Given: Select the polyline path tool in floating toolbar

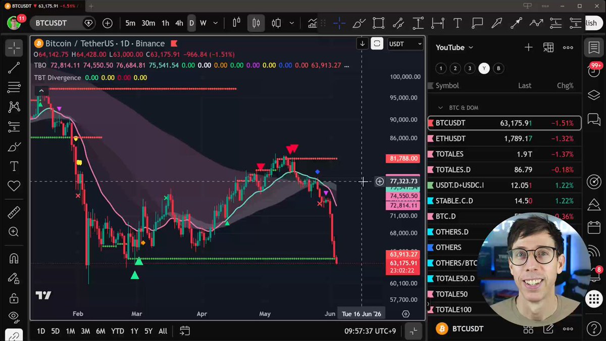Looking at the screenshot, I should coord(536,23).
